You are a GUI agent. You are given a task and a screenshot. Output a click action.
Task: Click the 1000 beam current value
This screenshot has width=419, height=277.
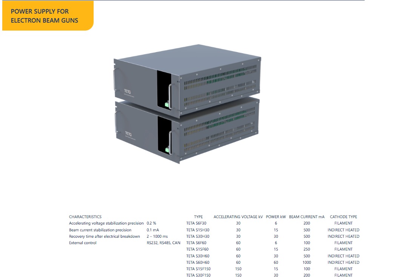[307, 262]
